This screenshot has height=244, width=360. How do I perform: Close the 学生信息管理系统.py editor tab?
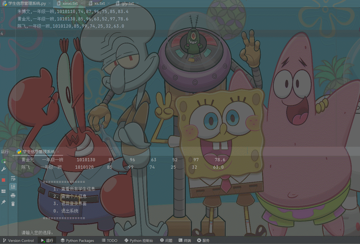point(50,3)
